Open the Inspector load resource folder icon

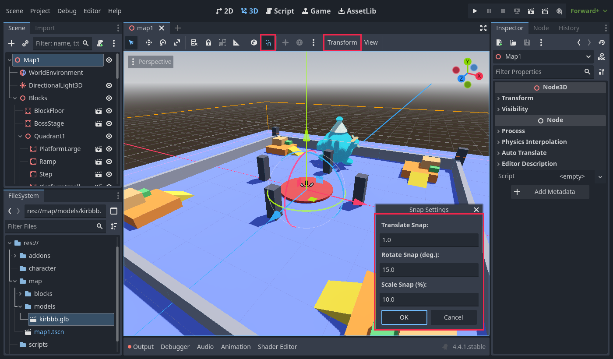(513, 42)
